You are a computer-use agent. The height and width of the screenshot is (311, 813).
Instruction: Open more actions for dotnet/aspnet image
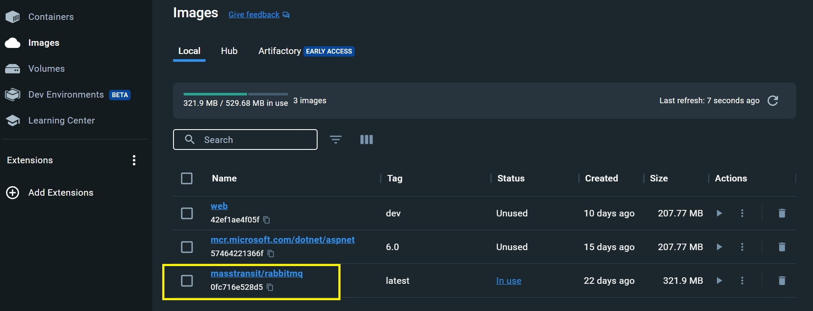[742, 247]
